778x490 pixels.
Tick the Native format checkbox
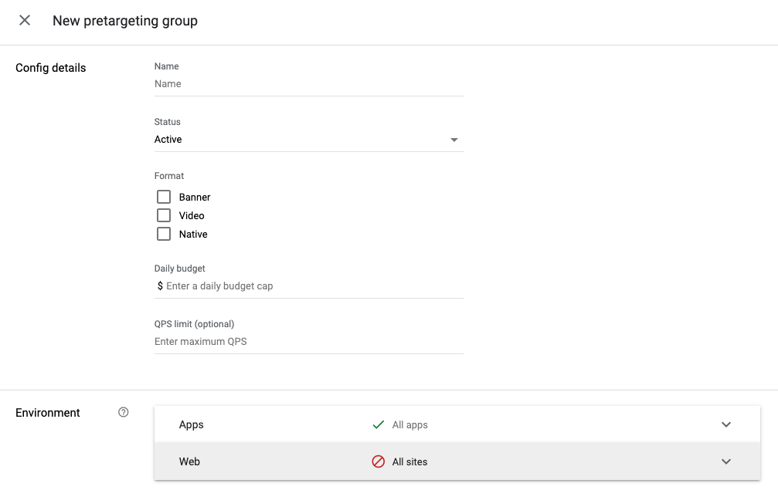[164, 234]
